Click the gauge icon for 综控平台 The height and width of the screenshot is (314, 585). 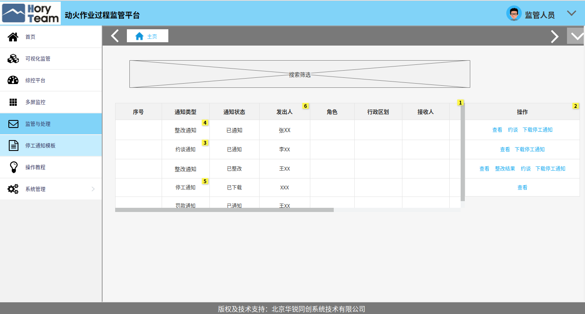pyautogui.click(x=13, y=80)
